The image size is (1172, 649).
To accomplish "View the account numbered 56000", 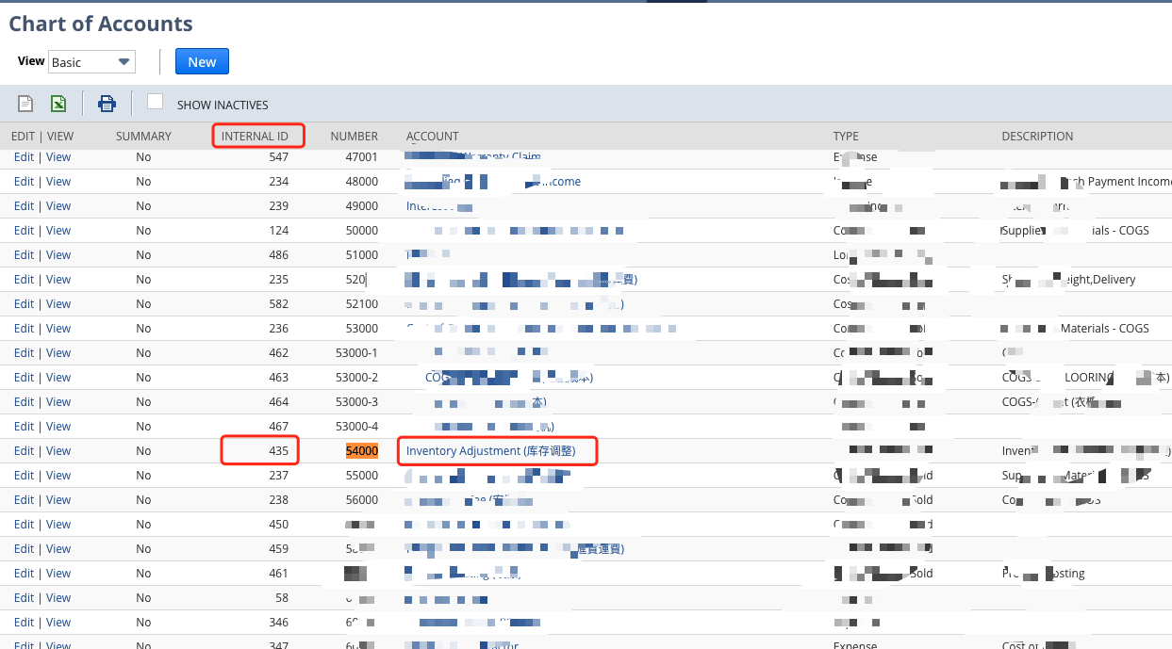I will pos(58,499).
